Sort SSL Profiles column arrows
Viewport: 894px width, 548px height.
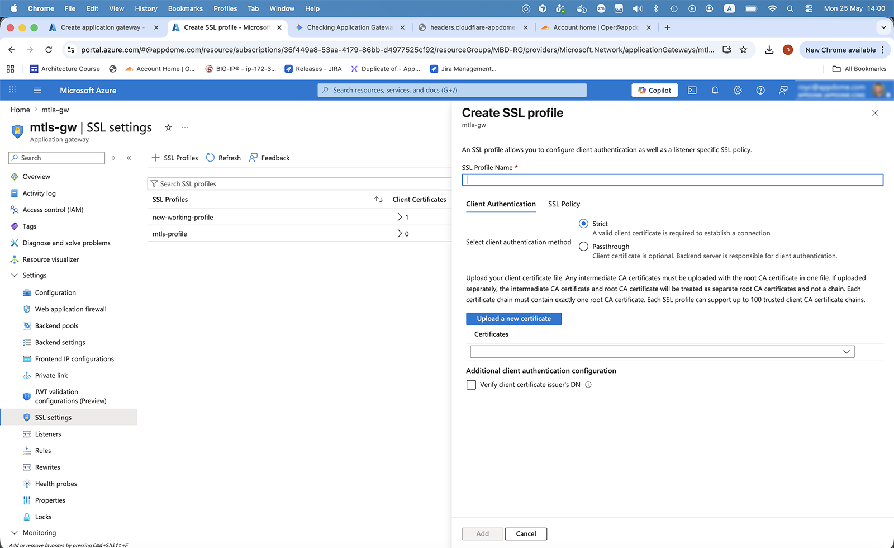[x=378, y=200]
